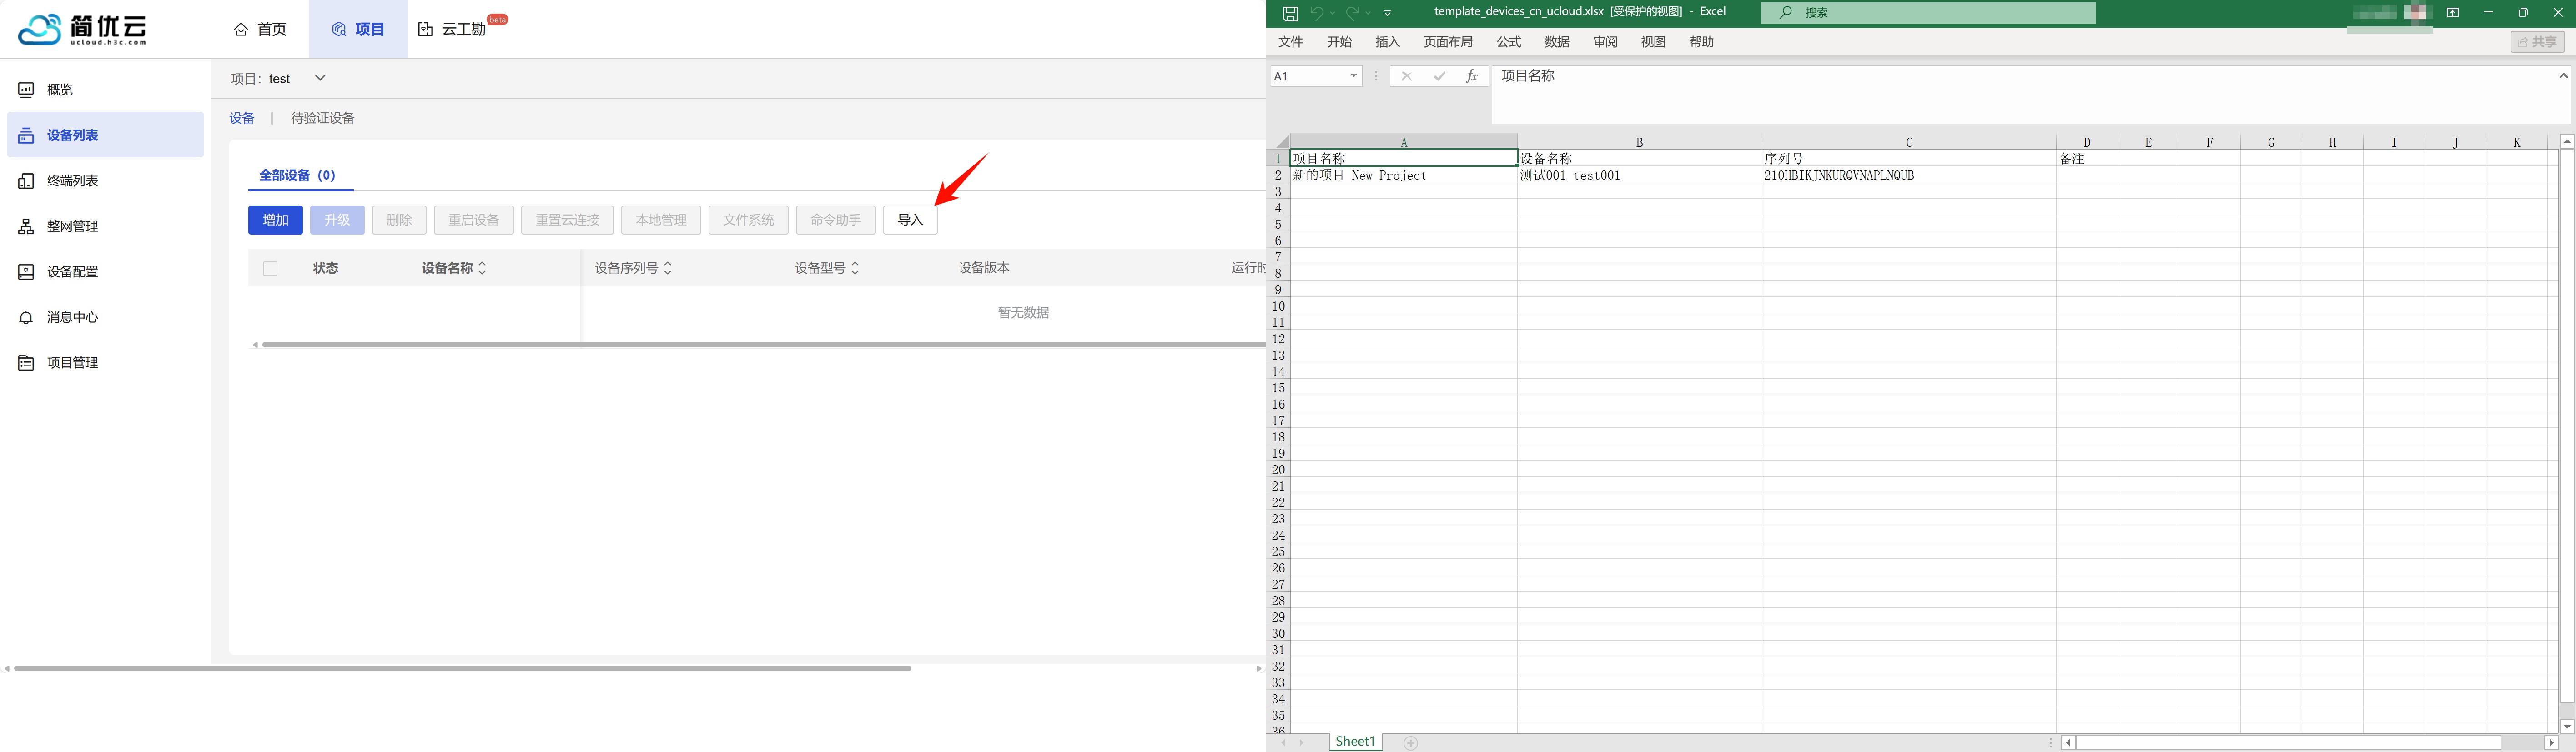Click Excel horizontal scrollbar right arrow
The width and height of the screenshot is (2576, 752).
click(x=2551, y=743)
